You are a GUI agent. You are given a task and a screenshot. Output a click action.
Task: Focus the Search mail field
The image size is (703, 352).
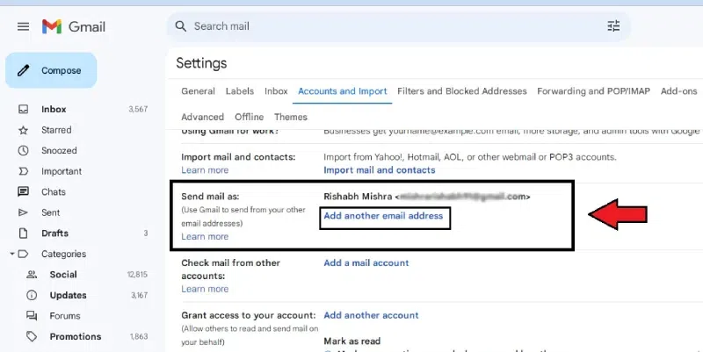pos(387,26)
